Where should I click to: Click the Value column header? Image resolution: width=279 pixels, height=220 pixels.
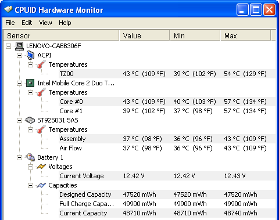[x=145, y=35]
